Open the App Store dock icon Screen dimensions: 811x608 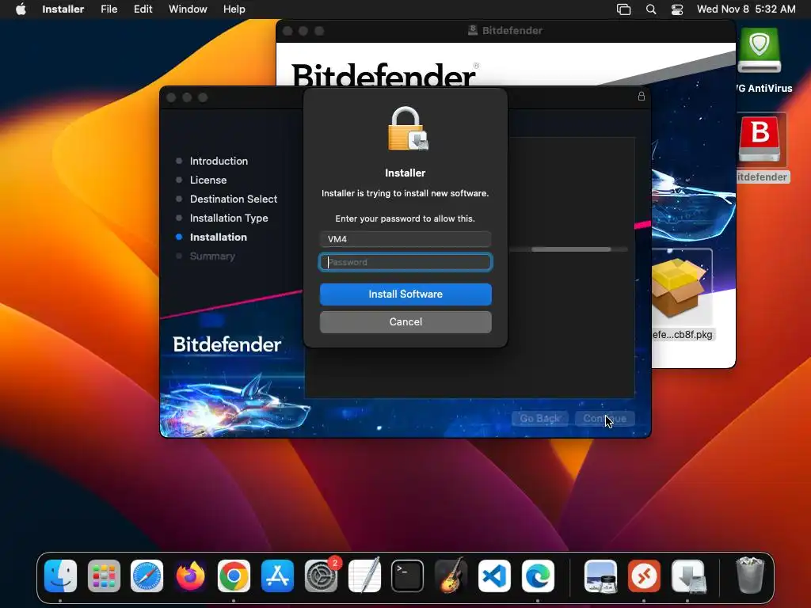(277, 576)
